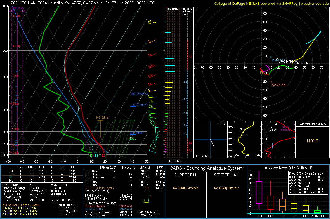Click the brown 6.8 C/km lapse-rate bracket

[x=100, y=129]
